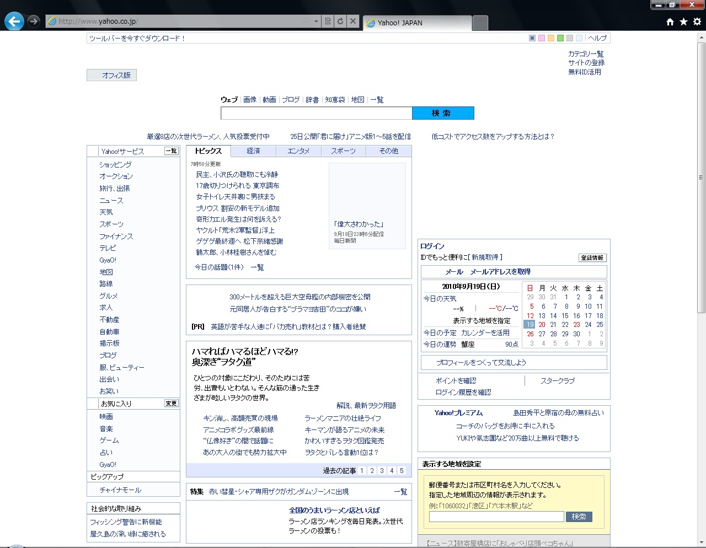Open ショッピング in the services list
Image resolution: width=706 pixels, height=548 pixels.
click(x=115, y=164)
